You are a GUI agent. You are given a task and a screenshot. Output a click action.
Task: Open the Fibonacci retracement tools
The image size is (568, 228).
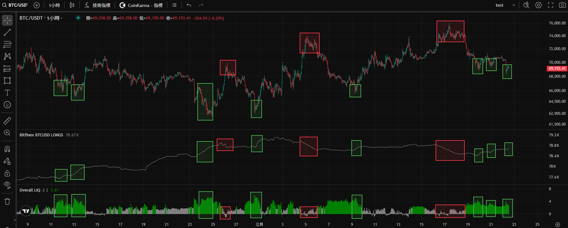click(7, 44)
